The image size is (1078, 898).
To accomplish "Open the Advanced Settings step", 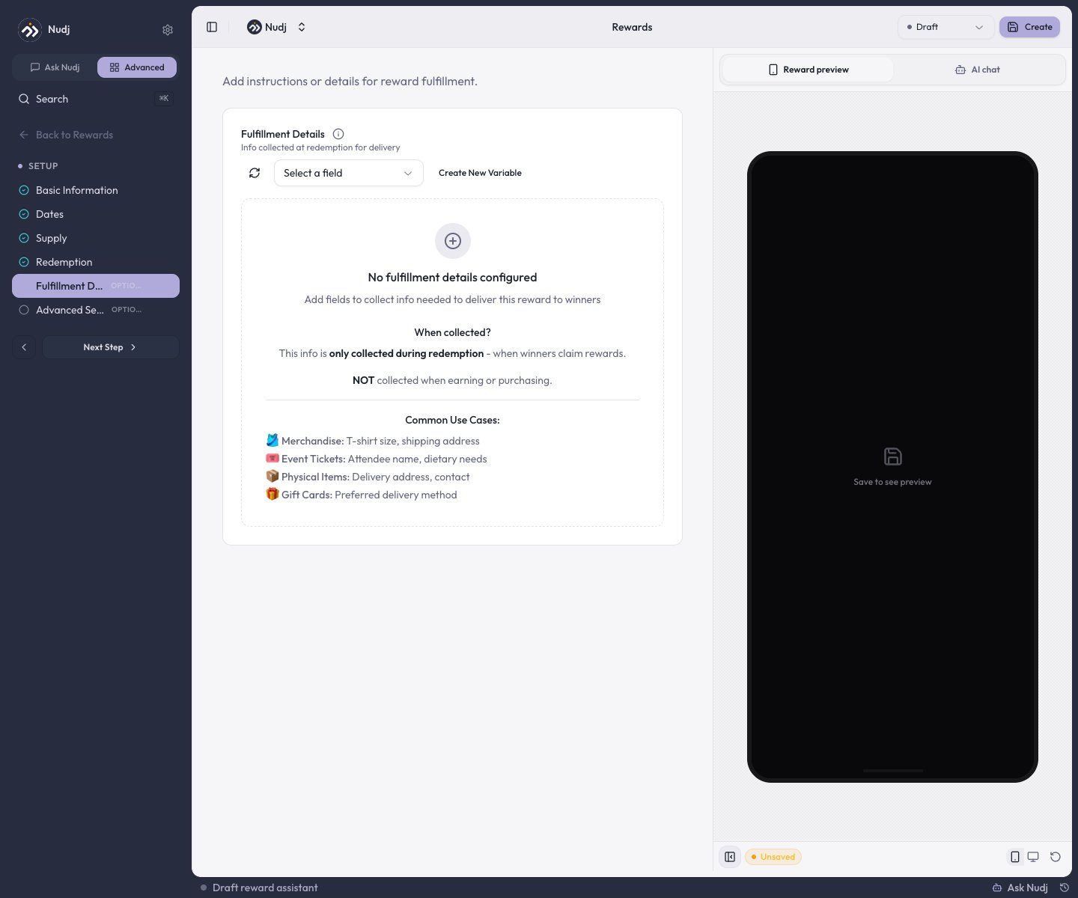I will [x=96, y=310].
